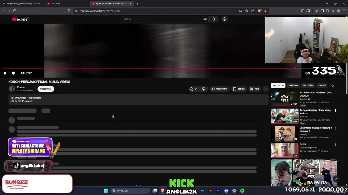This screenshot has width=348, height=195.
Task: Open the Konon channel avatar
Action: (x=12, y=89)
